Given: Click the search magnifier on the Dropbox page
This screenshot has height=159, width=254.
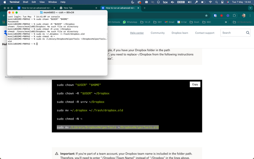Looking at the screenshot, I should [x=248, y=33].
